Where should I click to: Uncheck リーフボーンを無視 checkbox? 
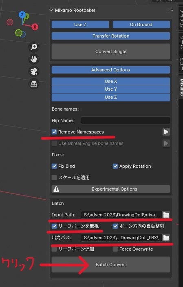54,226
